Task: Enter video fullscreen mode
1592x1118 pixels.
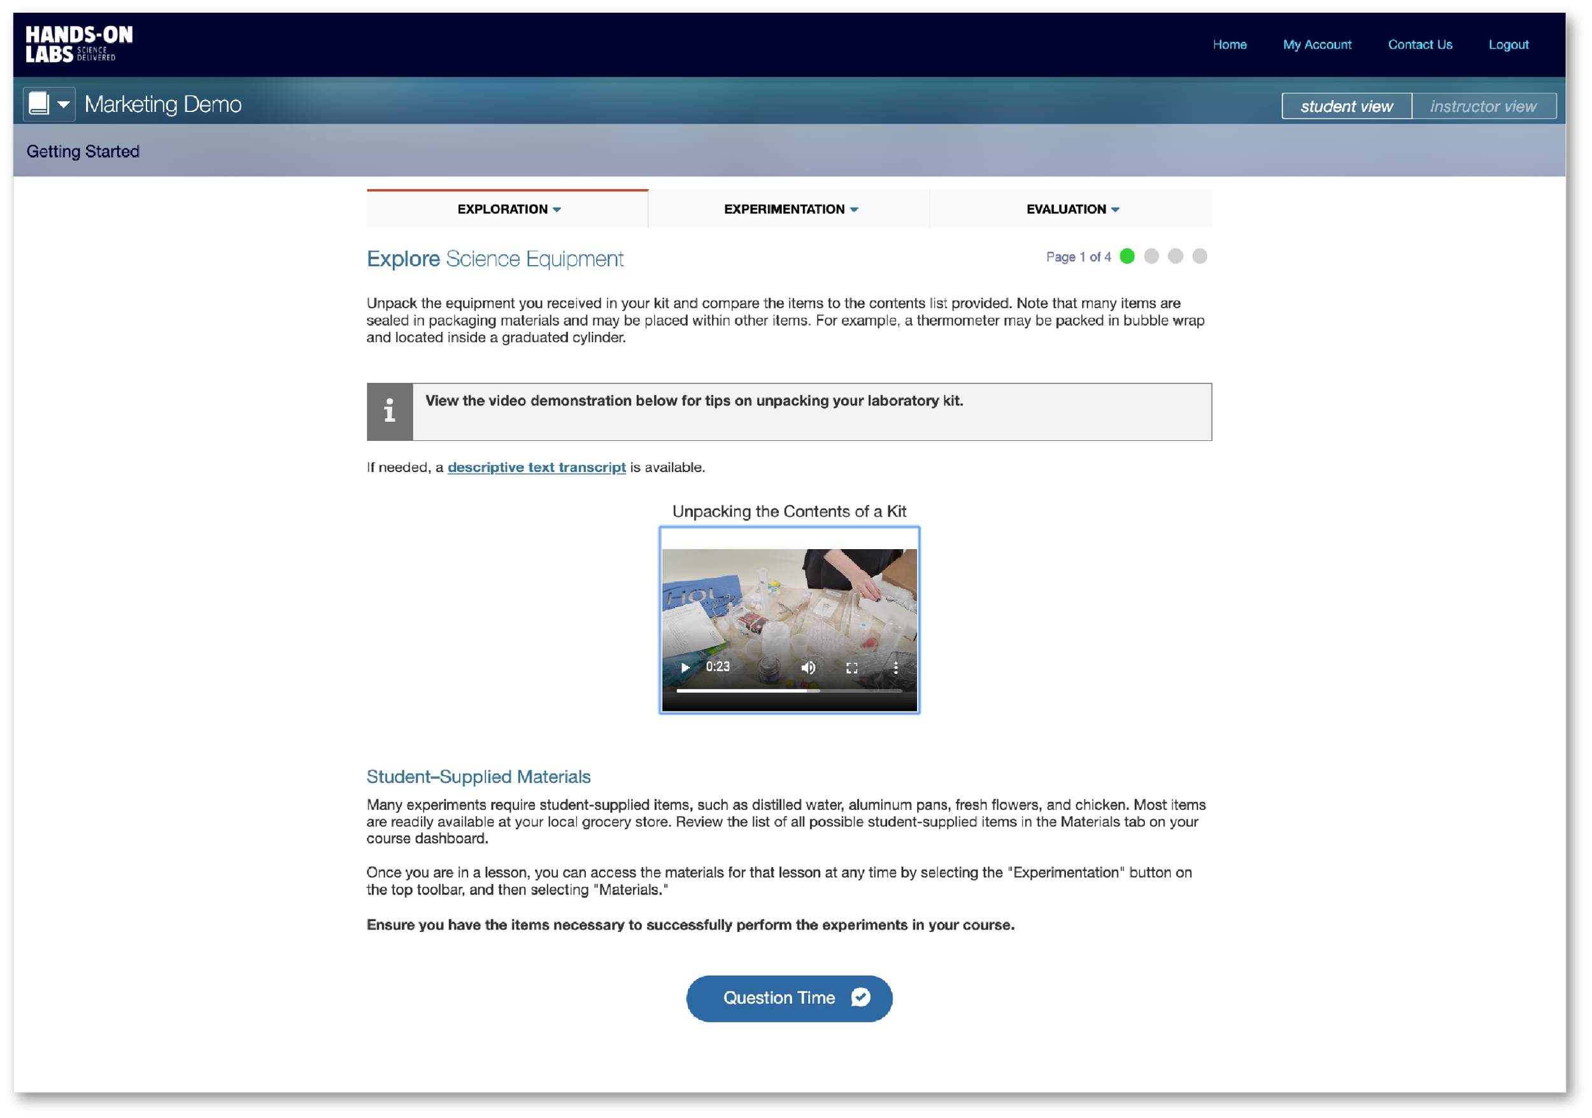Action: point(851,667)
